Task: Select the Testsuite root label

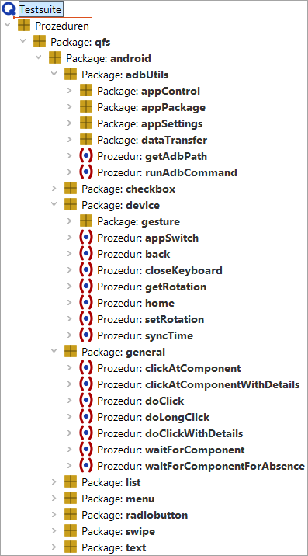Action: [x=41, y=9]
